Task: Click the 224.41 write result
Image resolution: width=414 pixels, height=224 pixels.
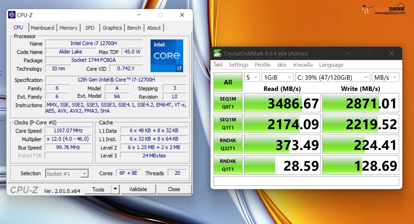Action: [x=361, y=144]
